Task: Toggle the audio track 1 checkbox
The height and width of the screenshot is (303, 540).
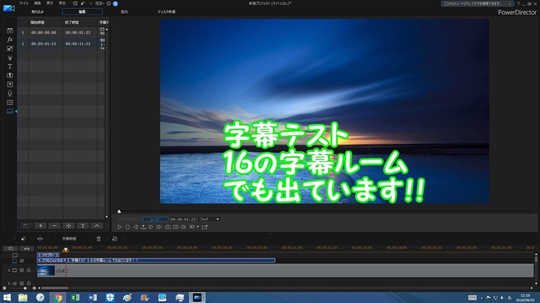Action: point(22,282)
